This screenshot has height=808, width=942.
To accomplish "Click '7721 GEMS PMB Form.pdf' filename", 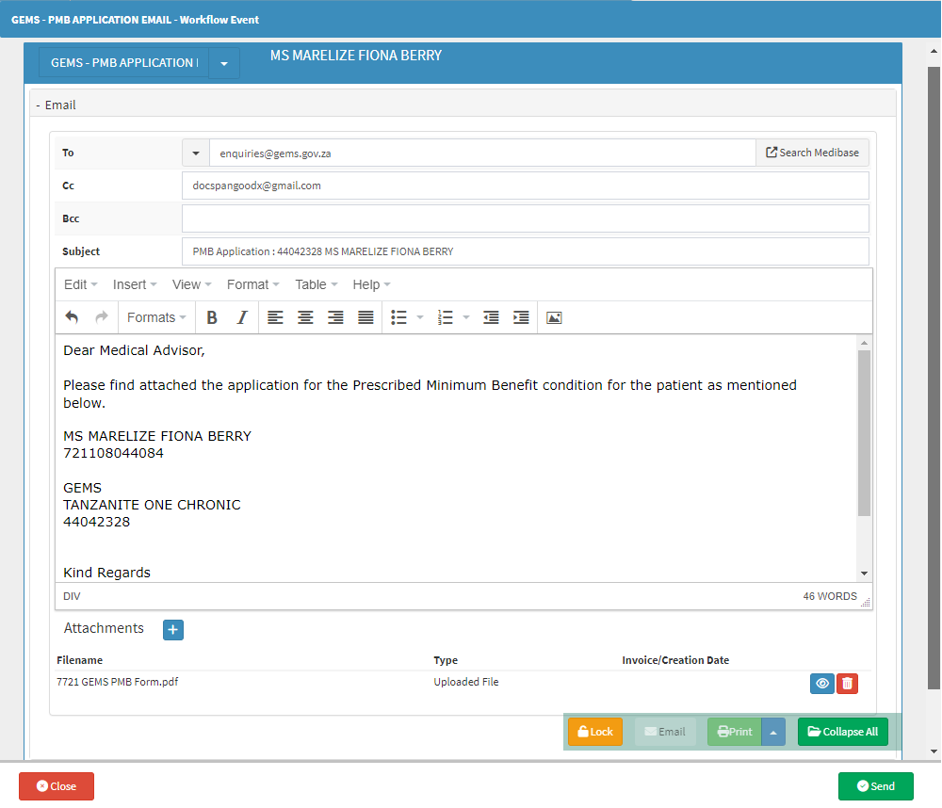I will coord(117,682).
